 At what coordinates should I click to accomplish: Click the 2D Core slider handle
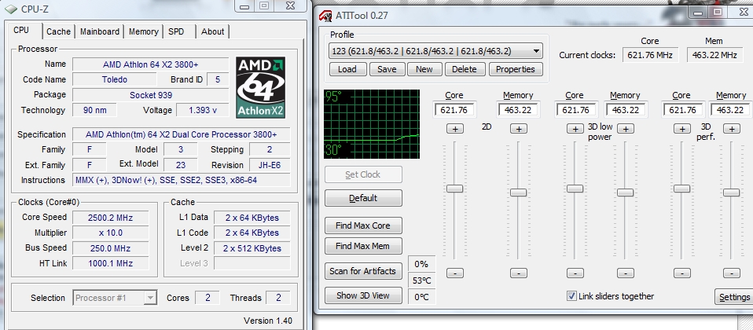pos(454,189)
